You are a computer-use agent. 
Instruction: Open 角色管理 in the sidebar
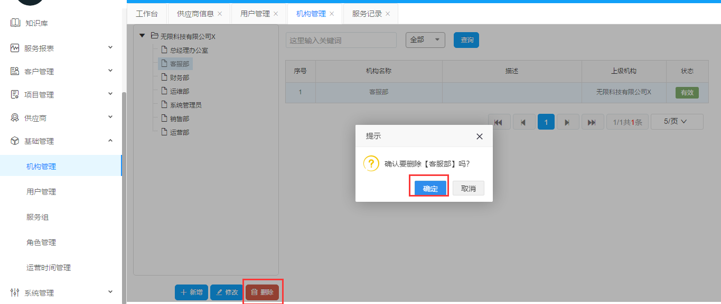pos(41,242)
